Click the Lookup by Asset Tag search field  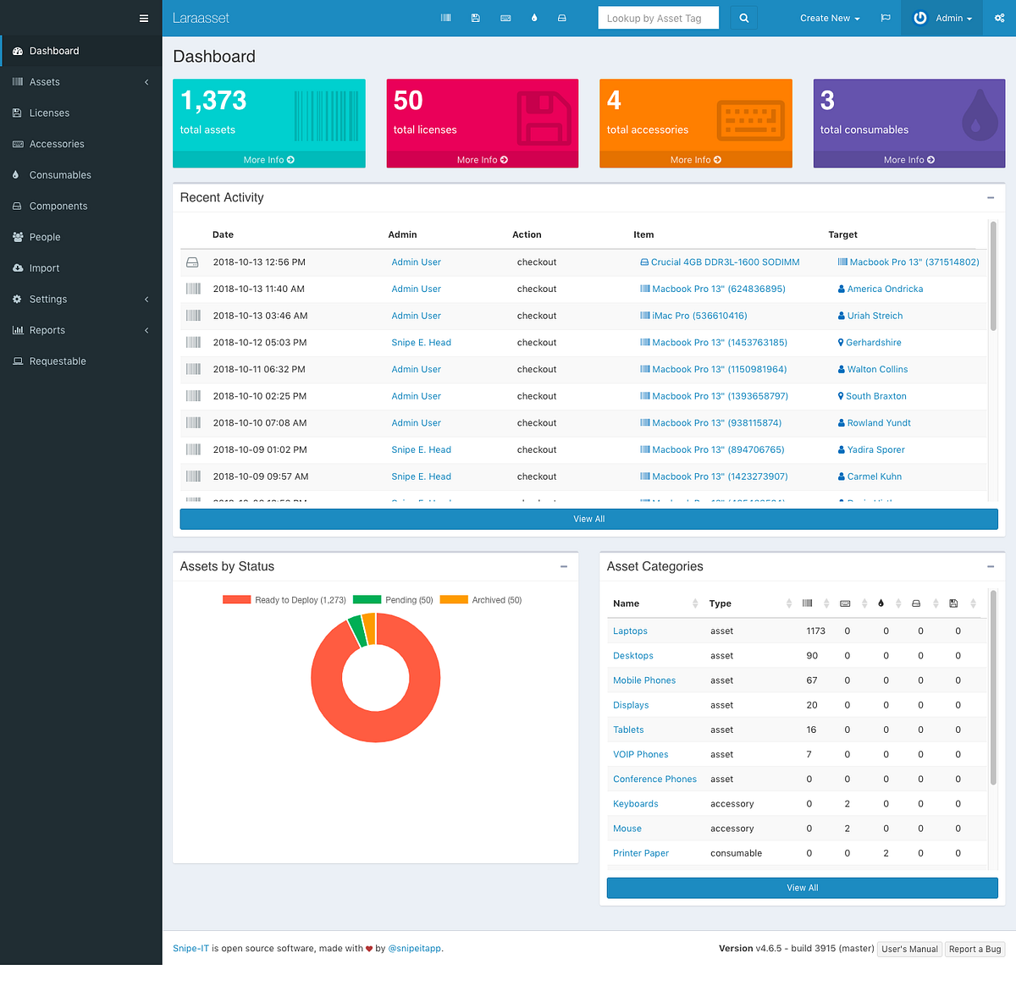click(x=659, y=17)
